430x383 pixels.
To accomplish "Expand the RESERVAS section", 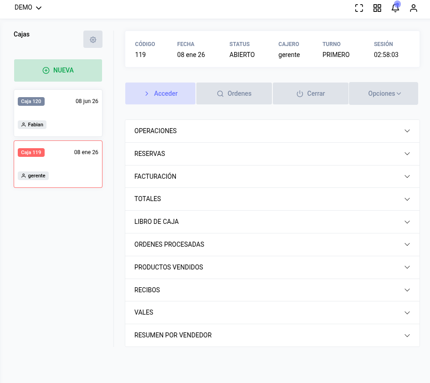I will pos(272,154).
